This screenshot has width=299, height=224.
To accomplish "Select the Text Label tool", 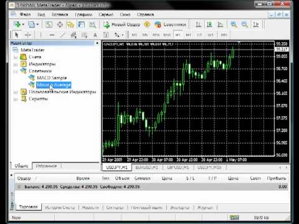I will click(106, 35).
